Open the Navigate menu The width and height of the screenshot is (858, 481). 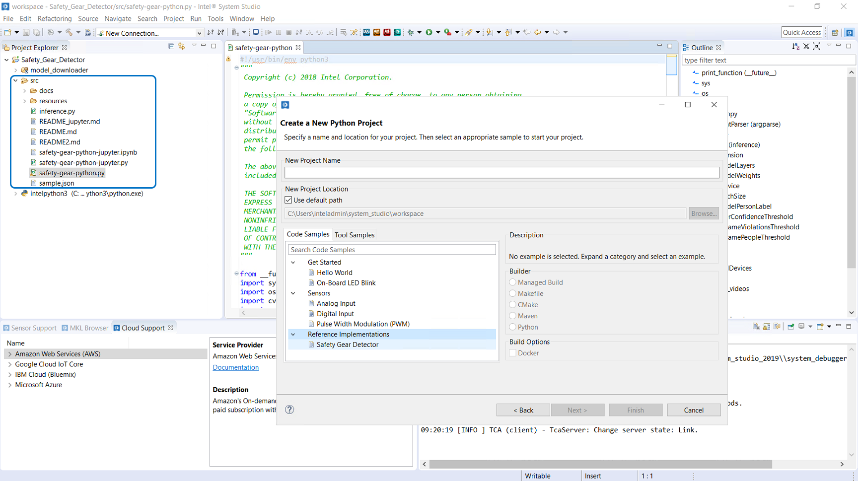point(118,19)
